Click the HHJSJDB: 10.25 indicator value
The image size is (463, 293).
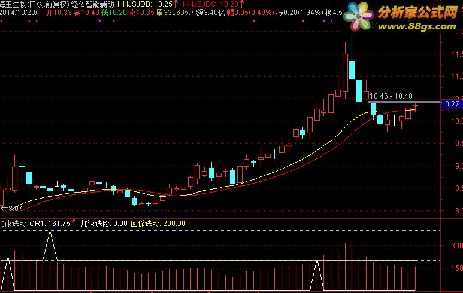click(x=145, y=4)
